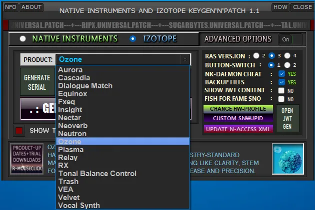Select VEA in the product list
Viewport: 315px width, 210px height.
122,190
